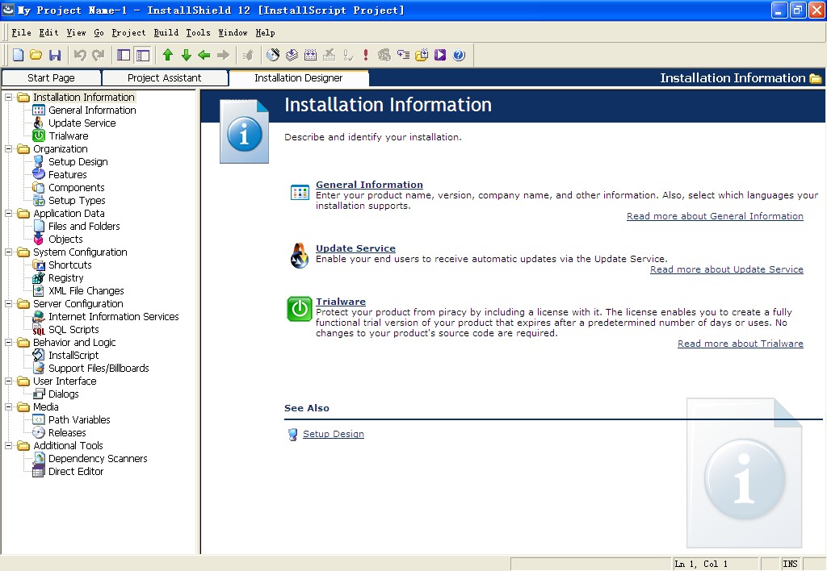Click the blue help question mark icon

click(x=459, y=55)
